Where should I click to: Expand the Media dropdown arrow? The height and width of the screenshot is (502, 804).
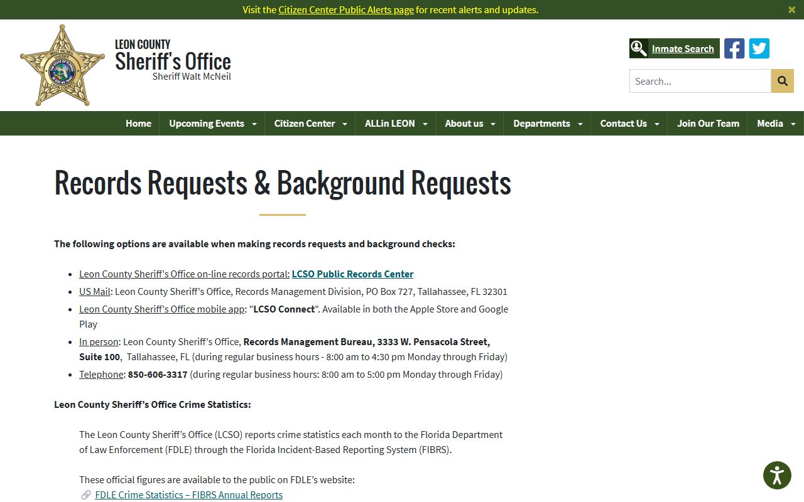point(793,124)
